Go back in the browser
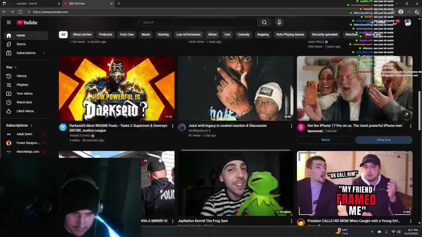The height and width of the screenshot is (237, 422). coord(4,12)
